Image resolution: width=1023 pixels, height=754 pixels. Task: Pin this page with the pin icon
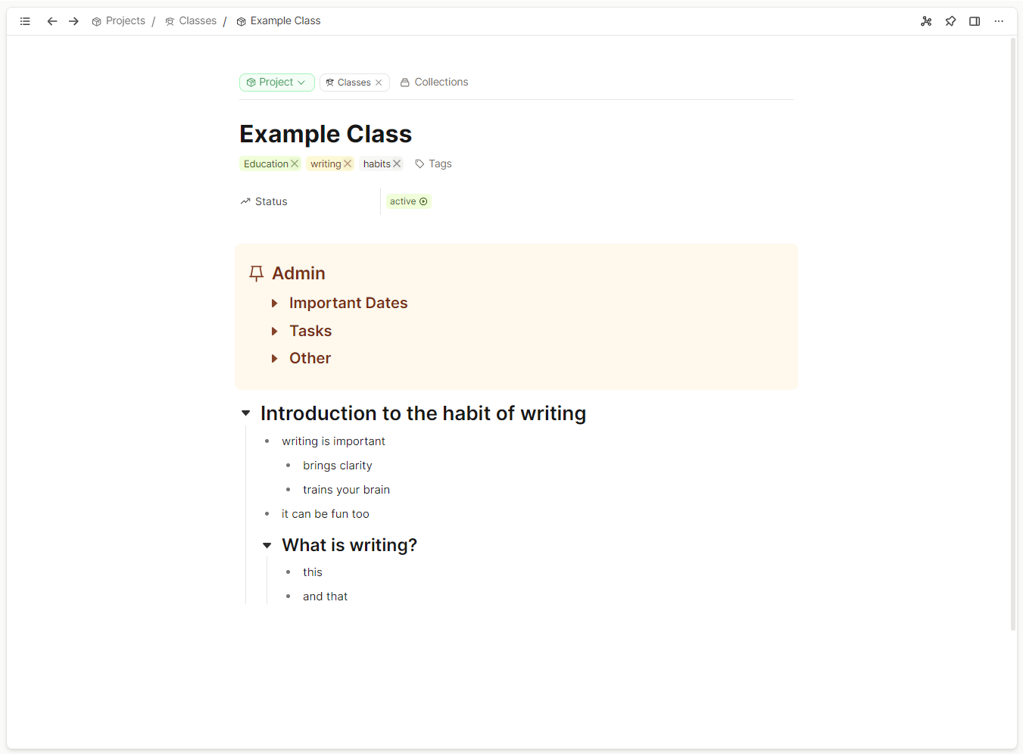tap(950, 21)
